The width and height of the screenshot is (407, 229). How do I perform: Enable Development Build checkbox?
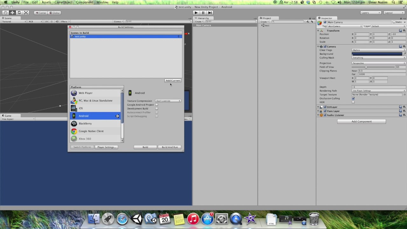[156, 108]
